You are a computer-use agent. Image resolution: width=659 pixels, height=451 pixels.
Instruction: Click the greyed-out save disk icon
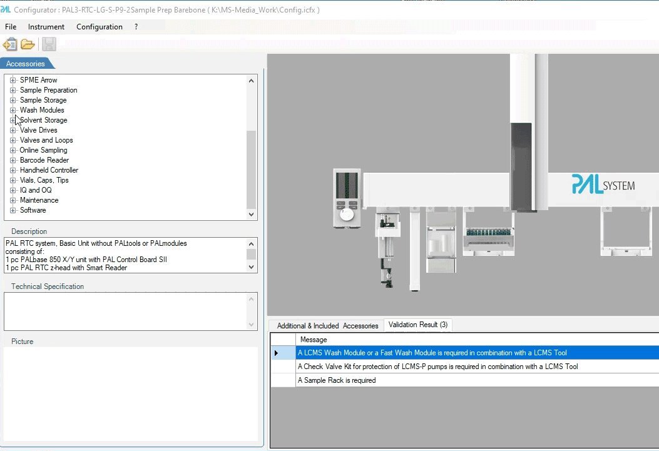point(49,44)
